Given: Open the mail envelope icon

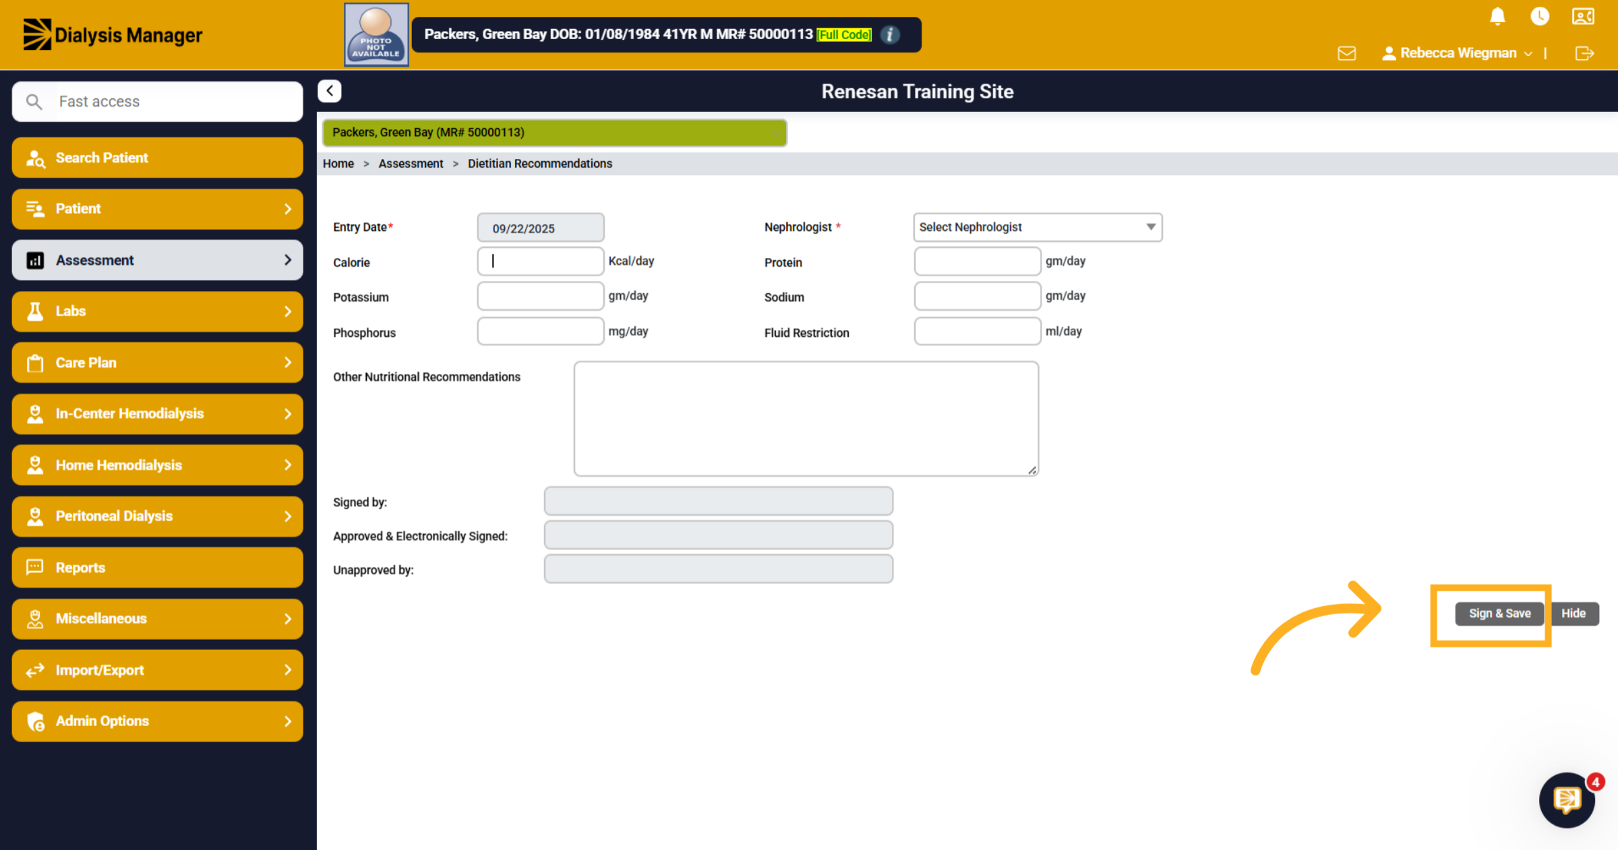Looking at the screenshot, I should (1346, 53).
